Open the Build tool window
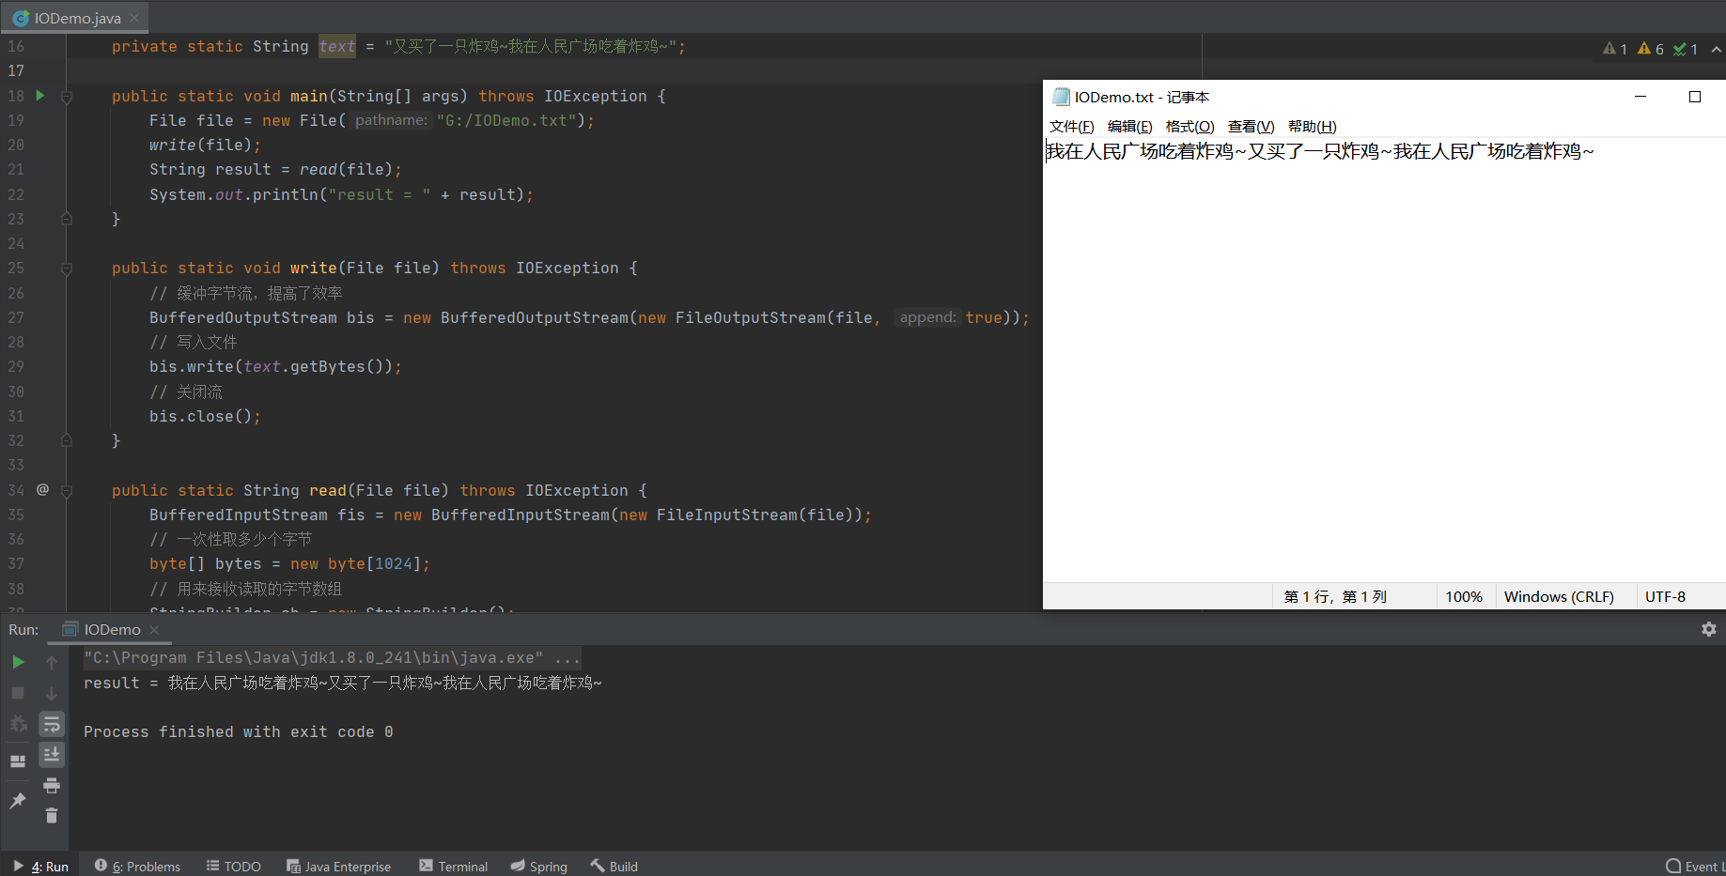 614,866
